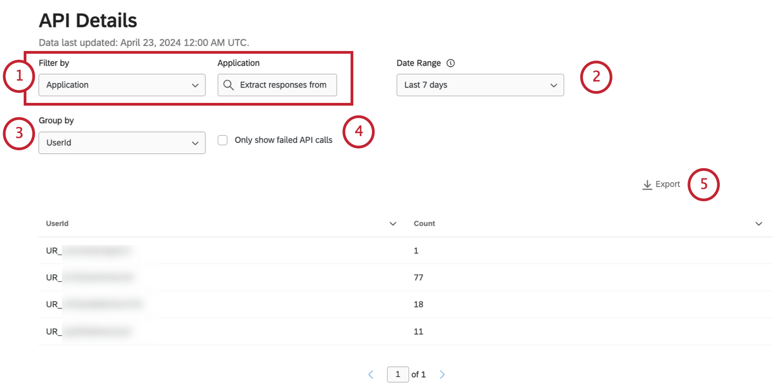Click the Export text link
Viewport: 774px width, 387px height.
tap(667, 184)
